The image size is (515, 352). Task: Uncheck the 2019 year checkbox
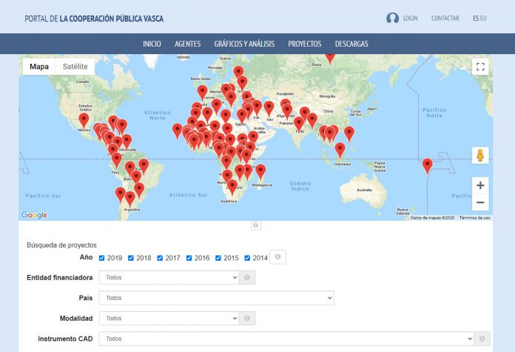click(x=101, y=258)
